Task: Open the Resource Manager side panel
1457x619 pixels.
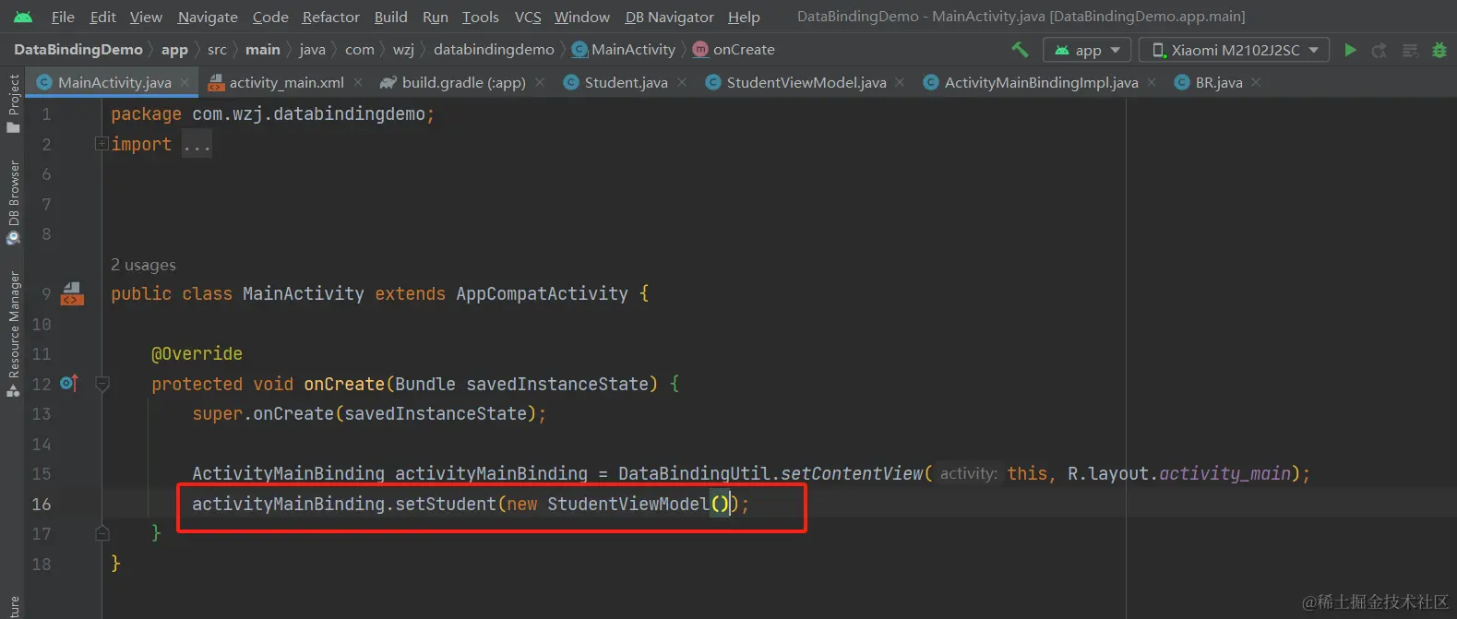Action: 14,334
